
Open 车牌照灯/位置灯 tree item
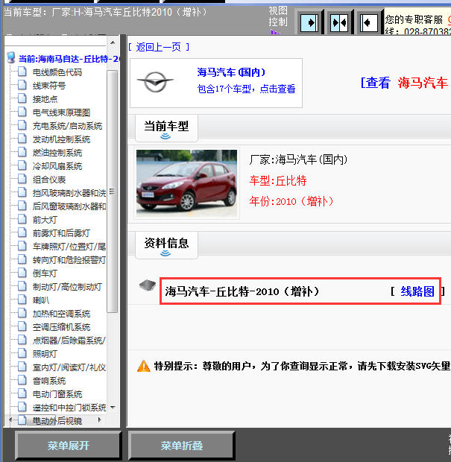coord(69,247)
